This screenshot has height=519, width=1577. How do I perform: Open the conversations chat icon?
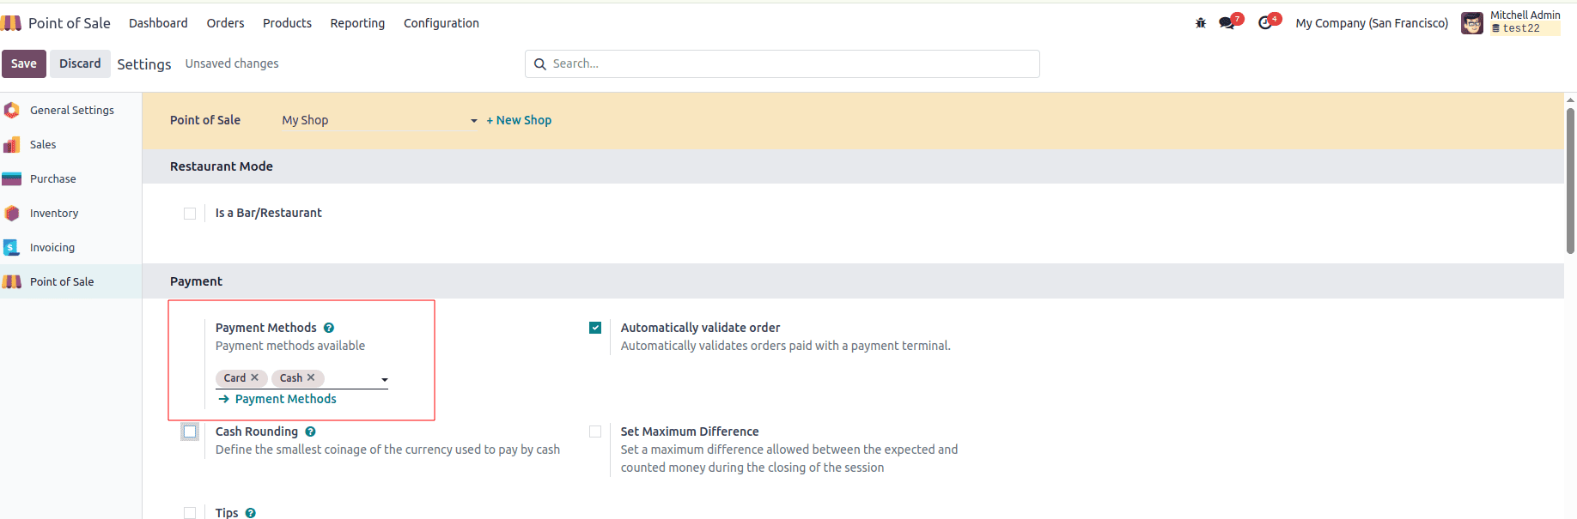click(1227, 23)
